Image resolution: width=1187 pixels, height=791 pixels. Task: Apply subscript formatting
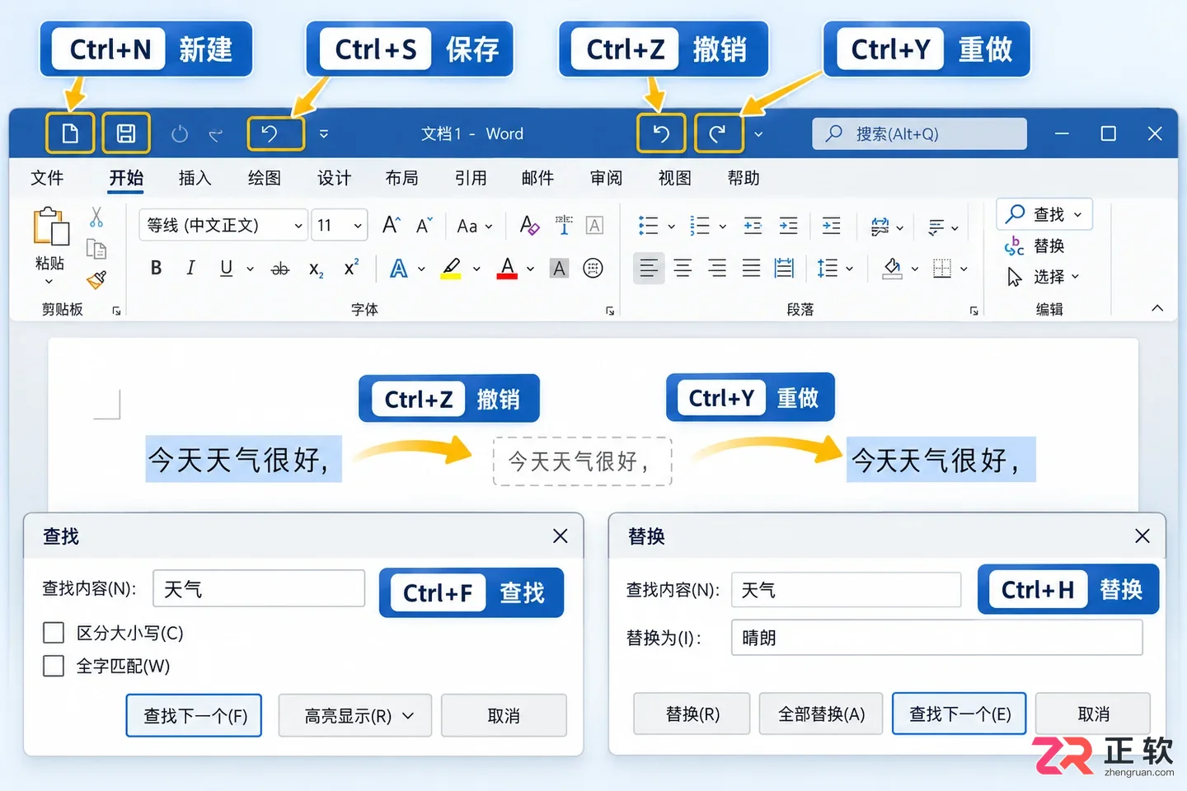click(316, 269)
